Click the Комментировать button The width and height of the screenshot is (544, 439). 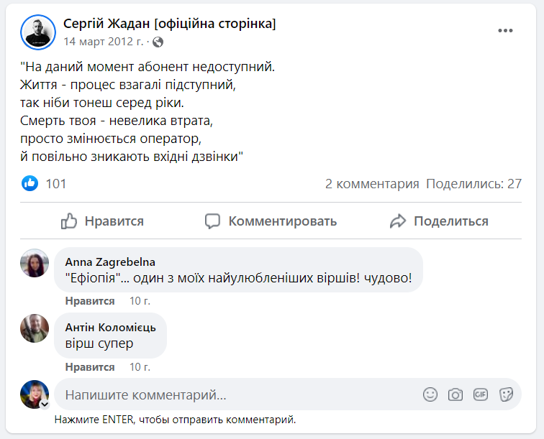[x=271, y=221]
